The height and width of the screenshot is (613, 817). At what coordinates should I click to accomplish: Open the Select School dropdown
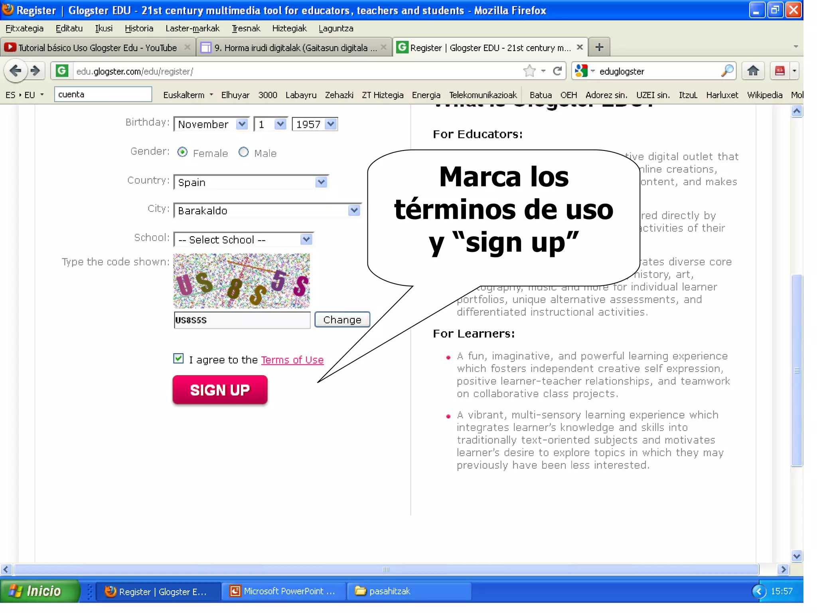[x=306, y=239]
